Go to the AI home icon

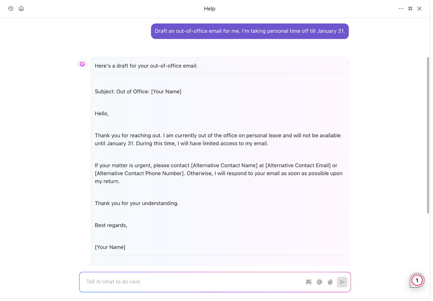(21, 8)
